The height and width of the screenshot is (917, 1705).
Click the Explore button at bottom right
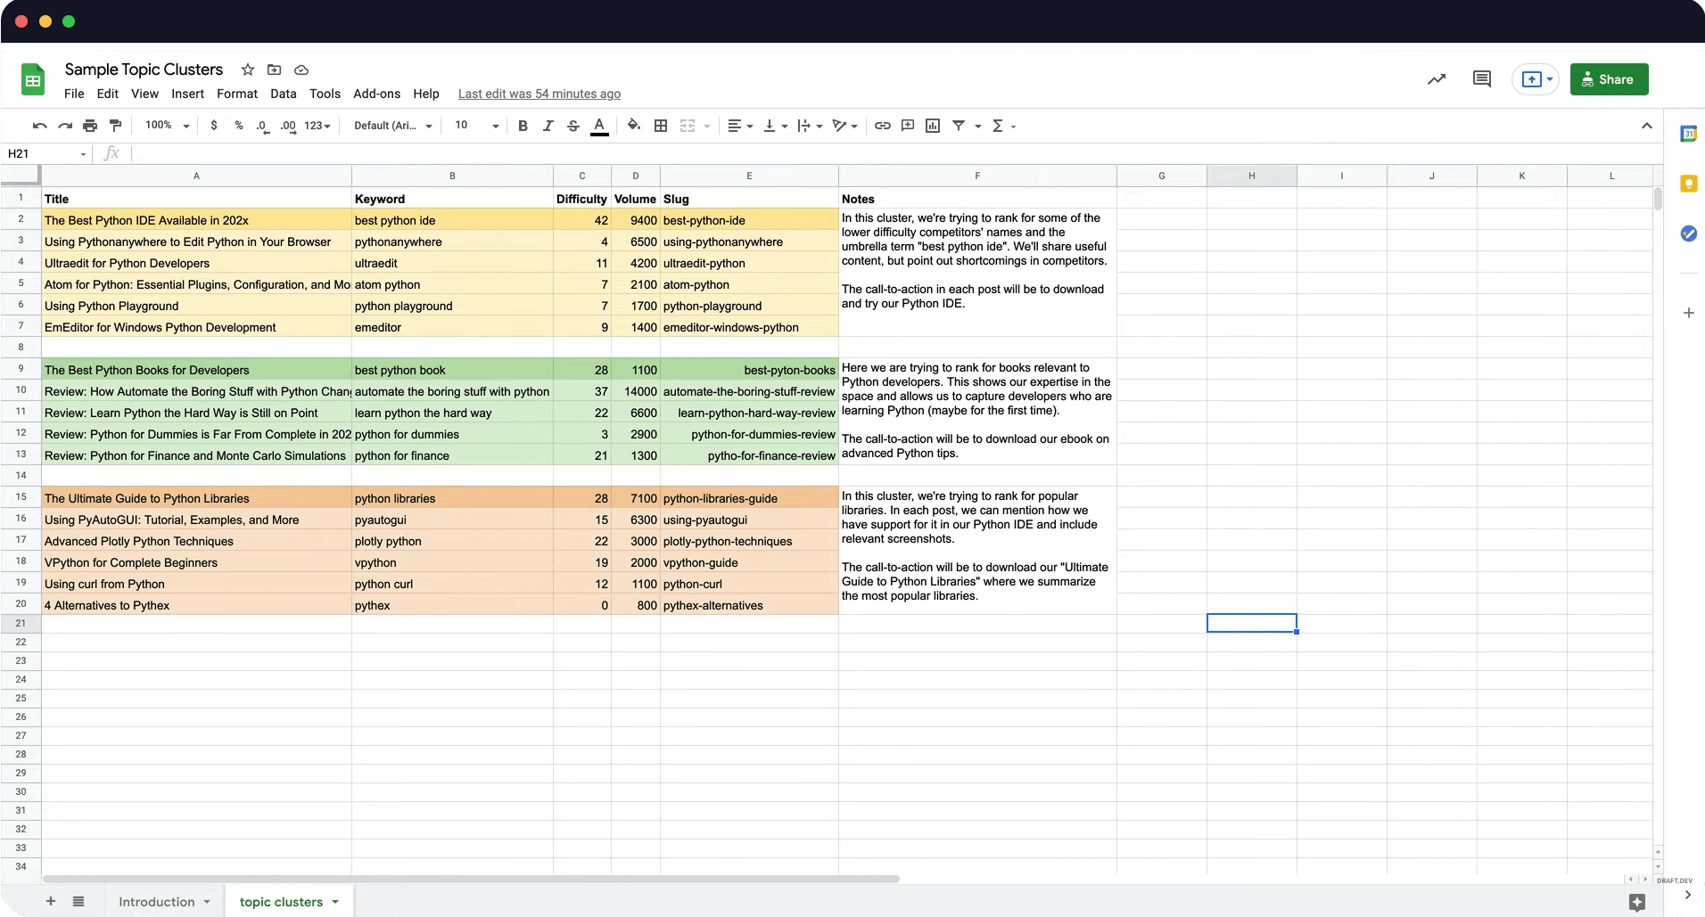pyautogui.click(x=1637, y=902)
